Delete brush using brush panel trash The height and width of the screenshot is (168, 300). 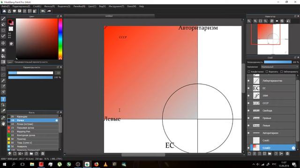[43, 154]
